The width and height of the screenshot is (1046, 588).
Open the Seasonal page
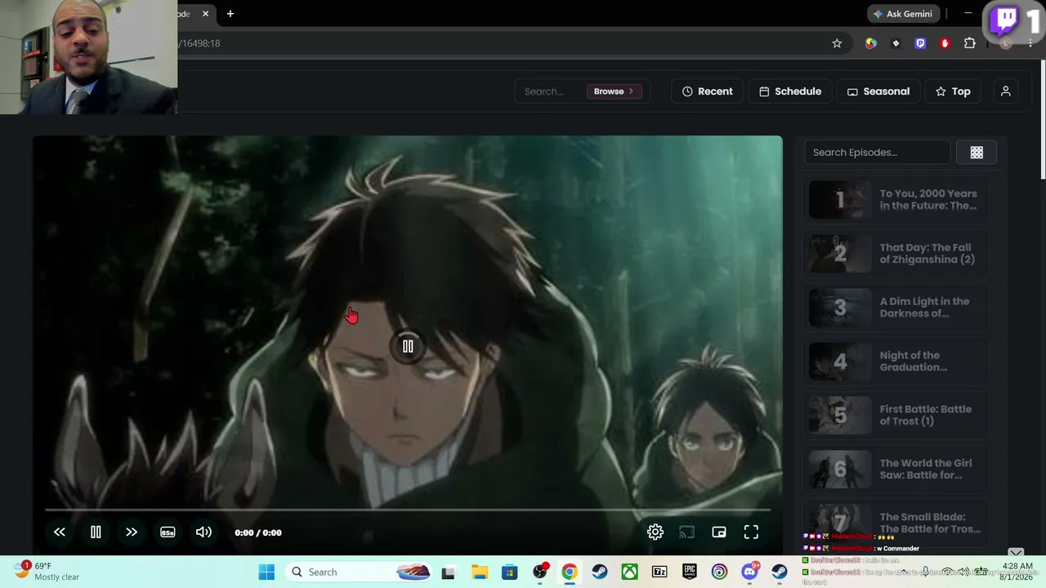coord(878,91)
